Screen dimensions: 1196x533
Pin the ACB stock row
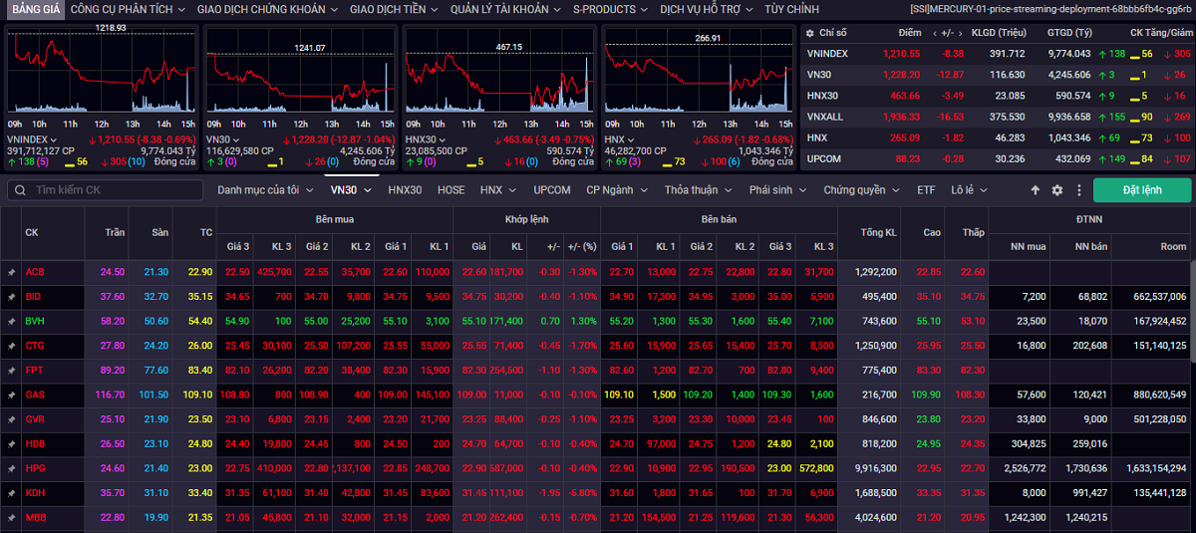coord(12,272)
